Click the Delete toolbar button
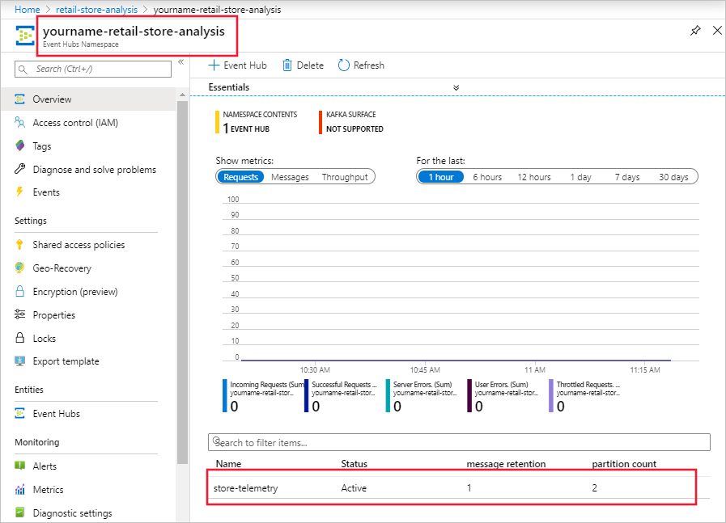This screenshot has width=726, height=523. click(x=303, y=65)
